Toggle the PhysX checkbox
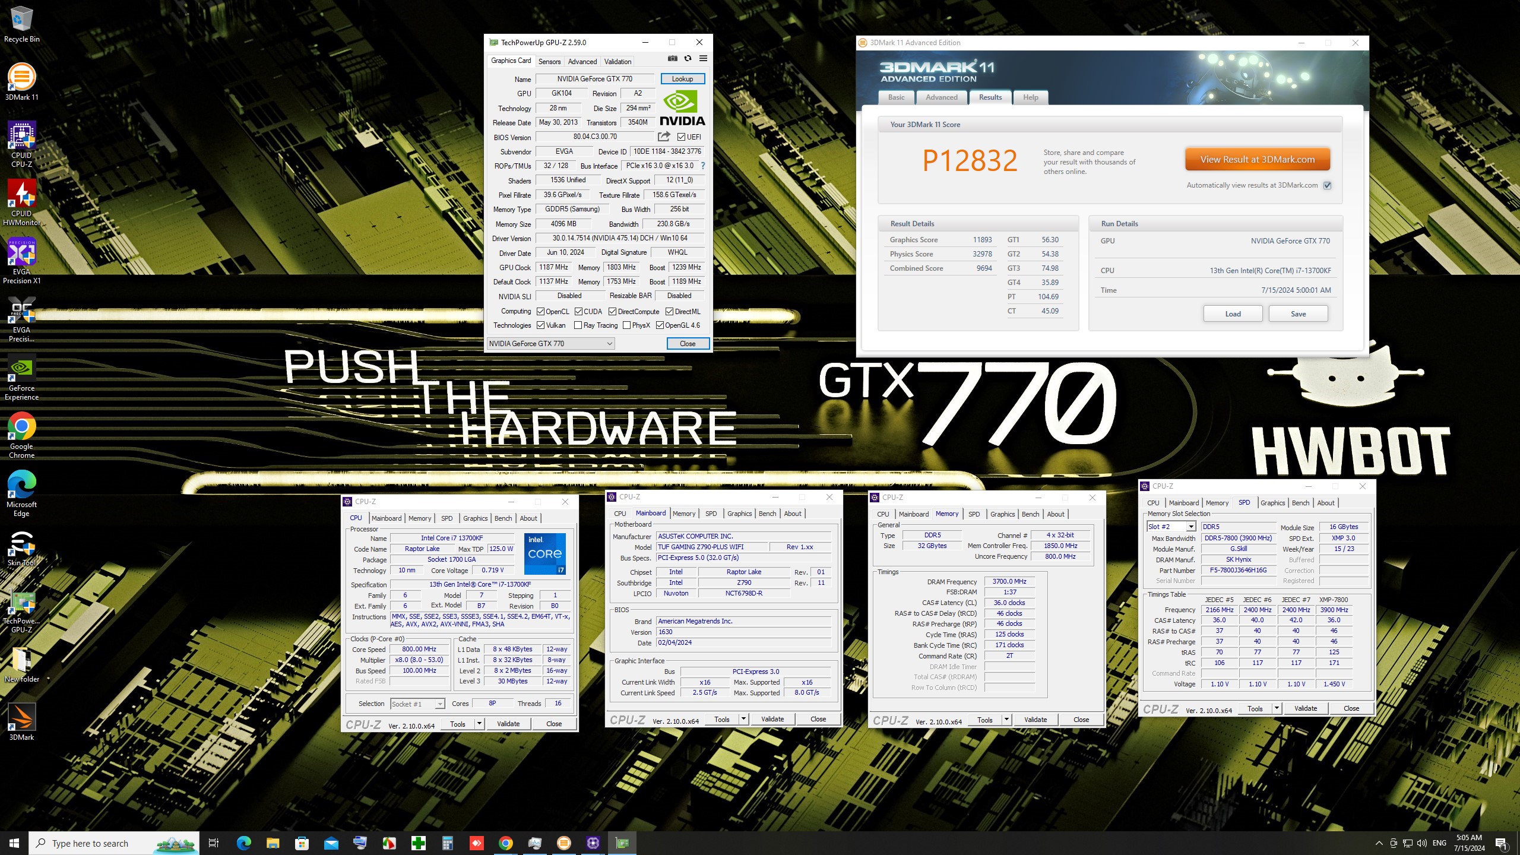Image resolution: width=1520 pixels, height=855 pixels. pyautogui.click(x=626, y=325)
